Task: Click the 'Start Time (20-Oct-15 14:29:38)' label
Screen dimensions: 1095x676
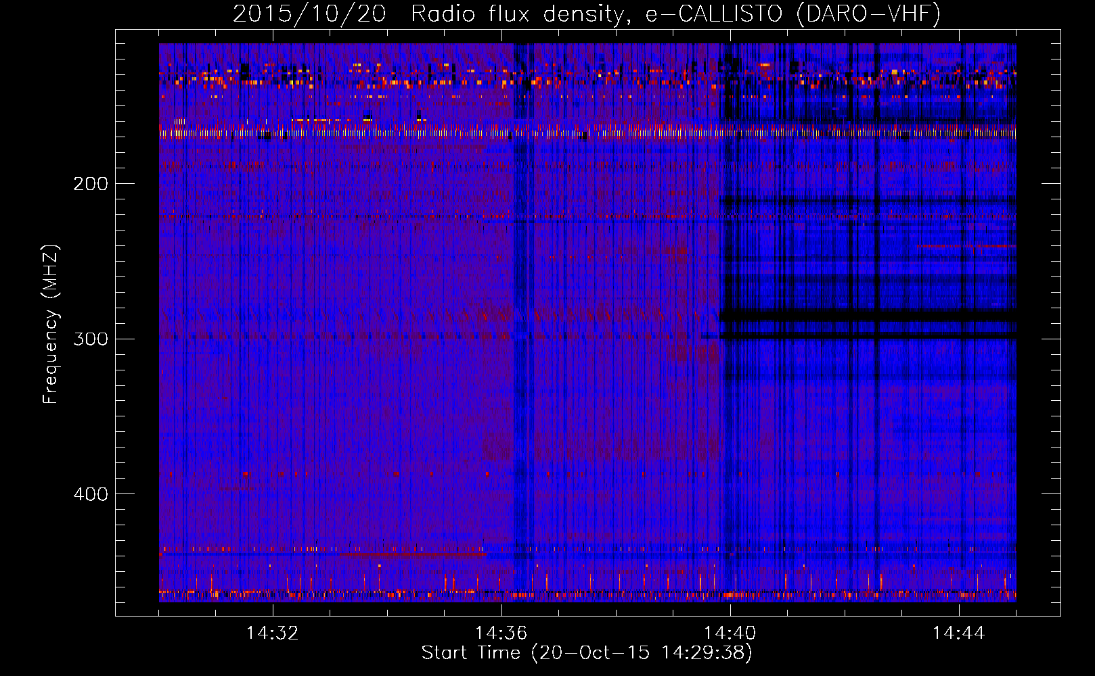Action: [x=587, y=653]
